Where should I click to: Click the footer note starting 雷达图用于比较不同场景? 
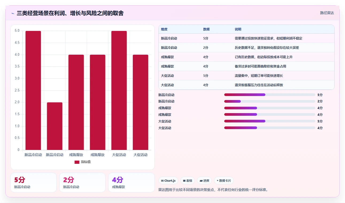pos(213,190)
